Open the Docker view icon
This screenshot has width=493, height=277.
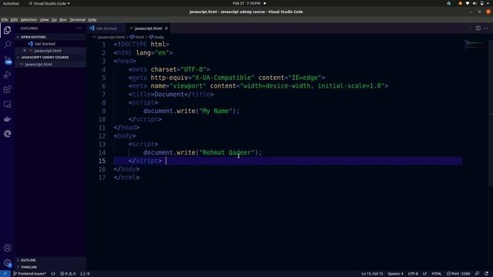click(7, 119)
